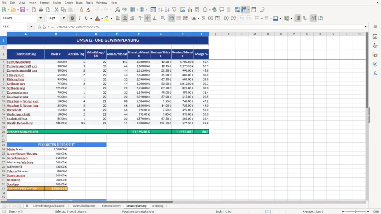This screenshot has height=214, width=381.
Task: Toggle Underline formatting
Action: (x=86, y=18)
